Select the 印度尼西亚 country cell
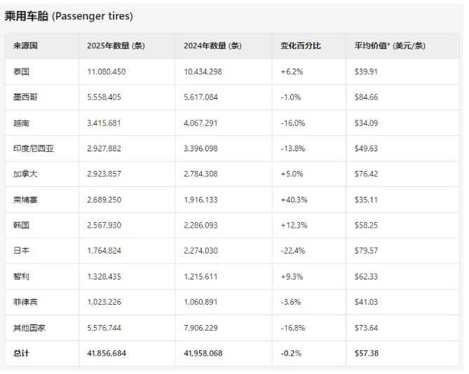This screenshot has width=469, height=374. (x=33, y=148)
